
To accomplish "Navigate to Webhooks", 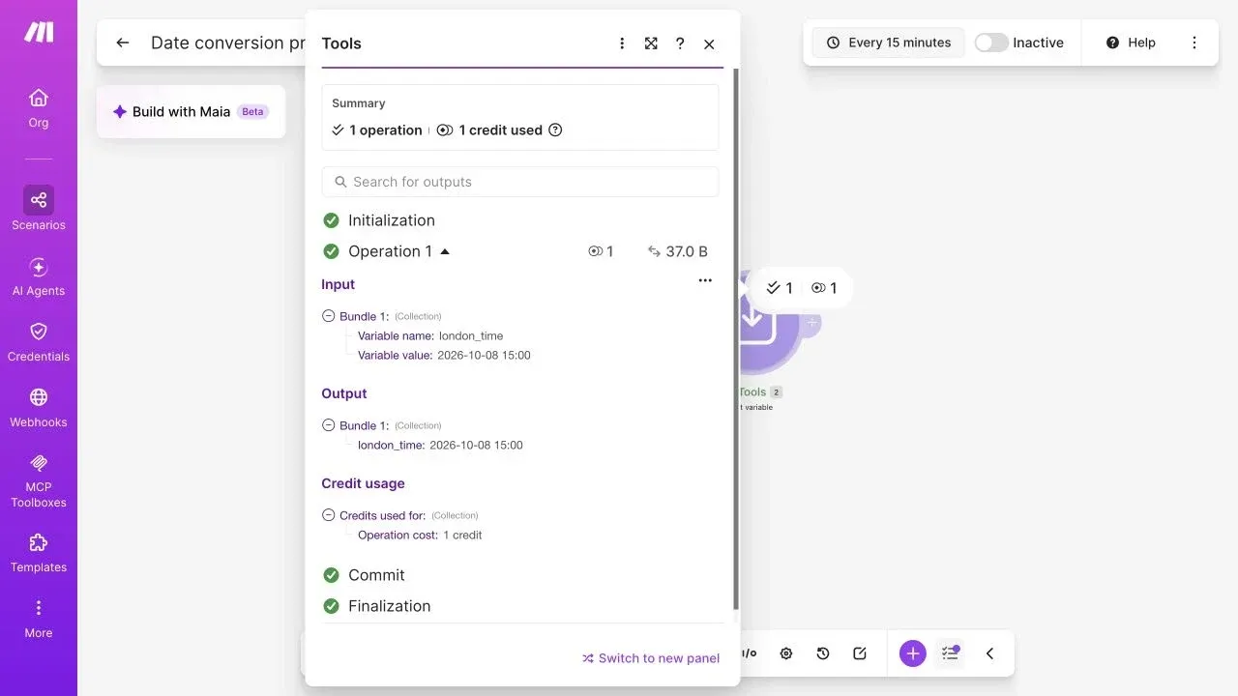I will tap(39, 408).
